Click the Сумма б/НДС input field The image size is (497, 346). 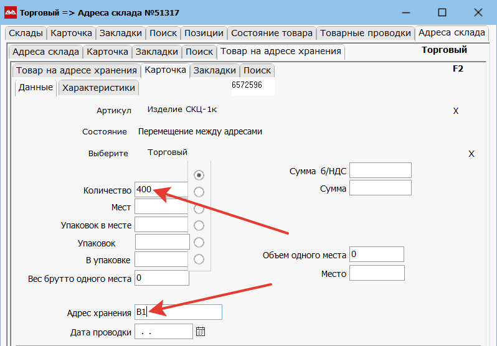click(x=380, y=171)
